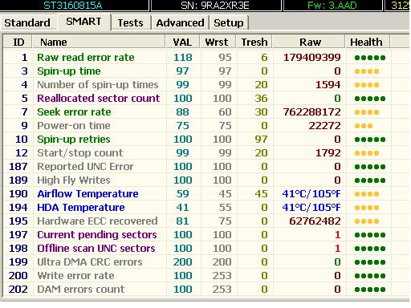411x308 pixels.
Task: Select the Power-on time row
Action: point(206,125)
